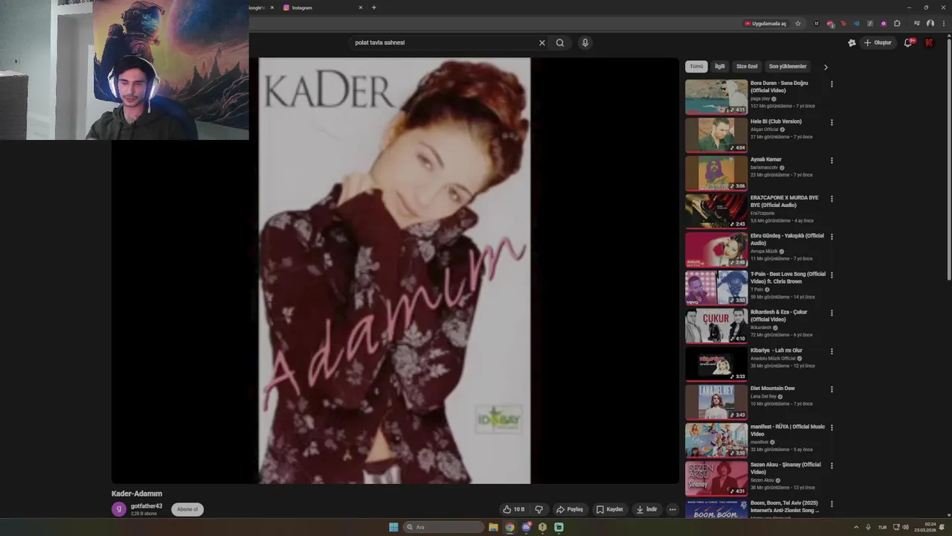Open the gotfather43 channel avatar
This screenshot has width=952, height=536.
[x=118, y=509]
